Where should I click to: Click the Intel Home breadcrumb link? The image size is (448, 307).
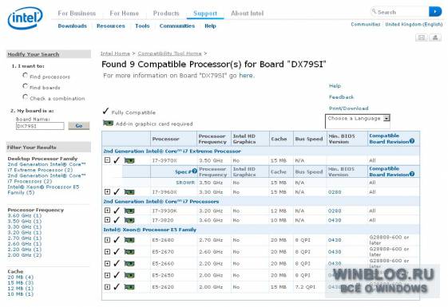(115, 53)
